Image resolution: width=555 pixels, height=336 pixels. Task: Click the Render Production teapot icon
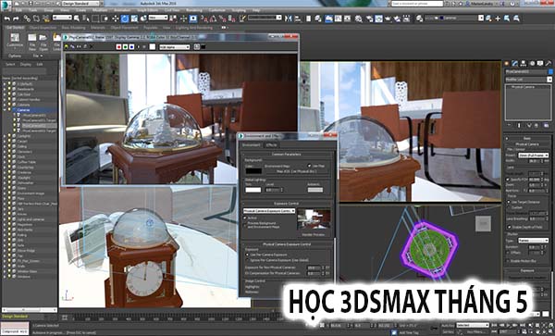pos(388,19)
